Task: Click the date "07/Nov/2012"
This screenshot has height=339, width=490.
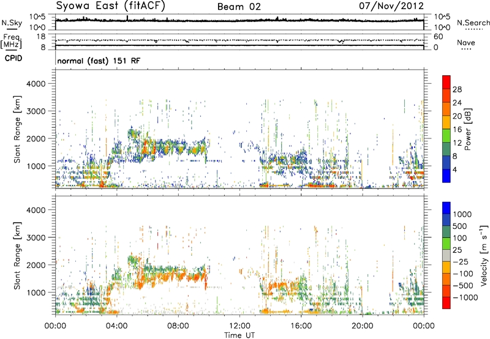Action: (391, 6)
